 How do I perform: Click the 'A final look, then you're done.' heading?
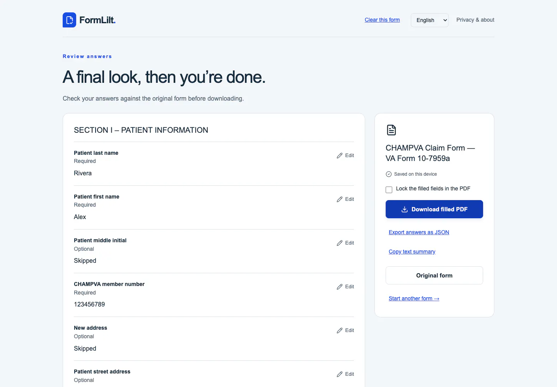click(x=164, y=77)
